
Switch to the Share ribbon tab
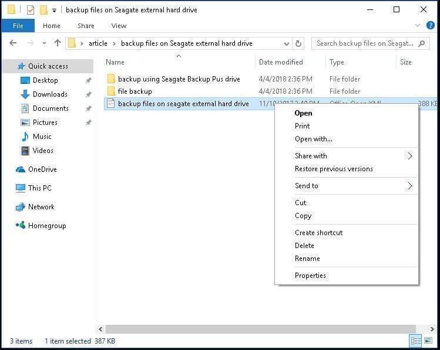[x=86, y=26]
